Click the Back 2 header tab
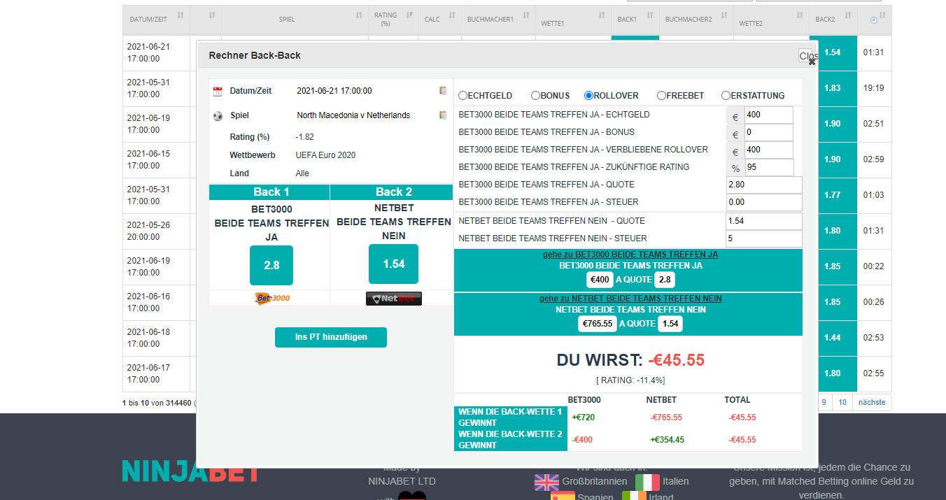This screenshot has width=946, height=500. click(x=392, y=192)
